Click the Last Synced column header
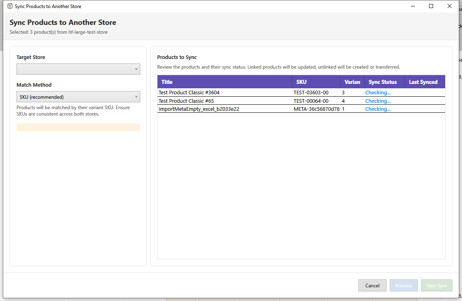 pos(423,81)
